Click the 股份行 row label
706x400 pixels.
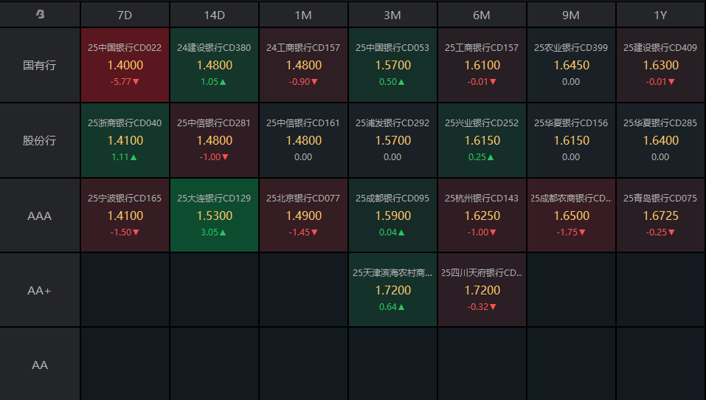(40, 140)
